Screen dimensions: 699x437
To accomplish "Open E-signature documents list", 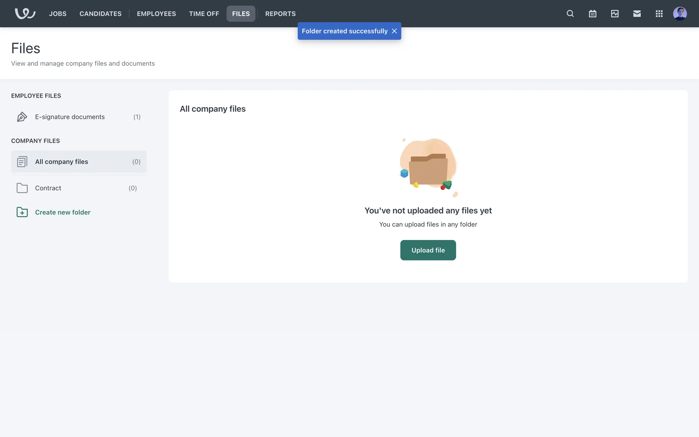I will (70, 117).
